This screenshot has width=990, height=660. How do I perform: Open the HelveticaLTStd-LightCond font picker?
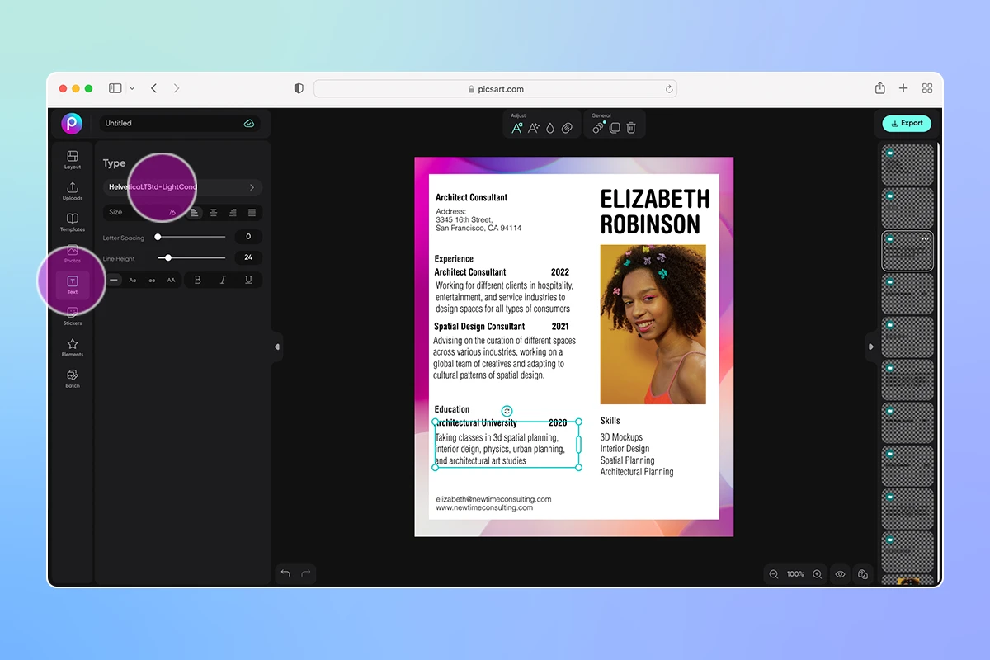point(181,187)
